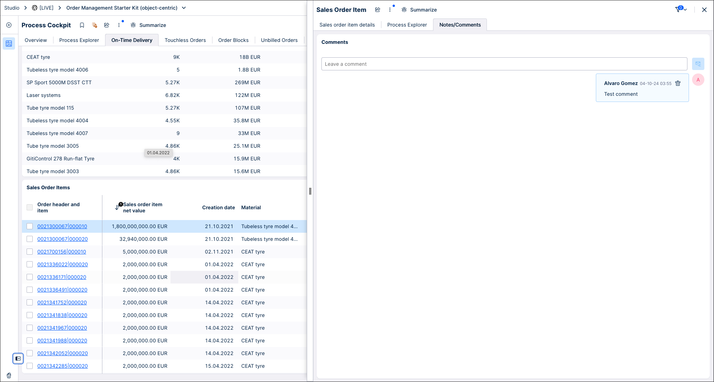This screenshot has width=714, height=382.
Task: Send the comment with the send icon
Action: coord(698,64)
